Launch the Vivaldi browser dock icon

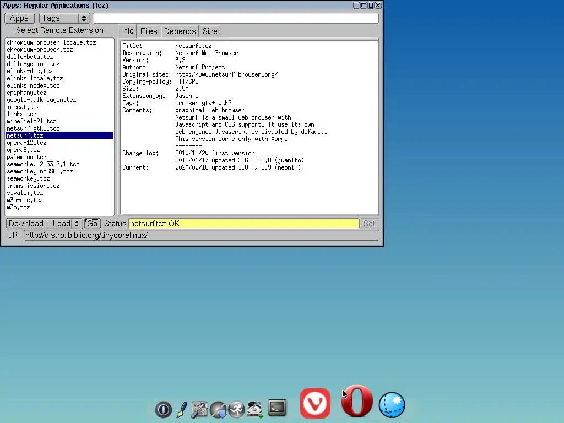click(315, 403)
